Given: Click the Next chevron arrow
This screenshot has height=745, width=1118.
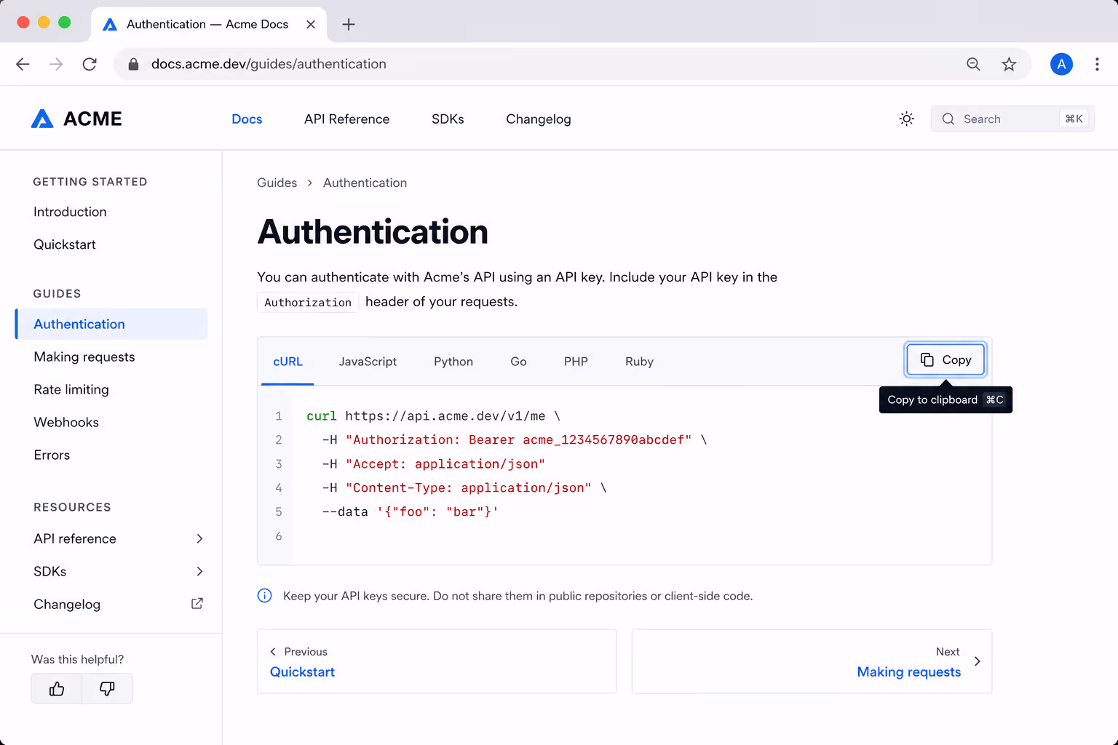Looking at the screenshot, I should pos(978,661).
